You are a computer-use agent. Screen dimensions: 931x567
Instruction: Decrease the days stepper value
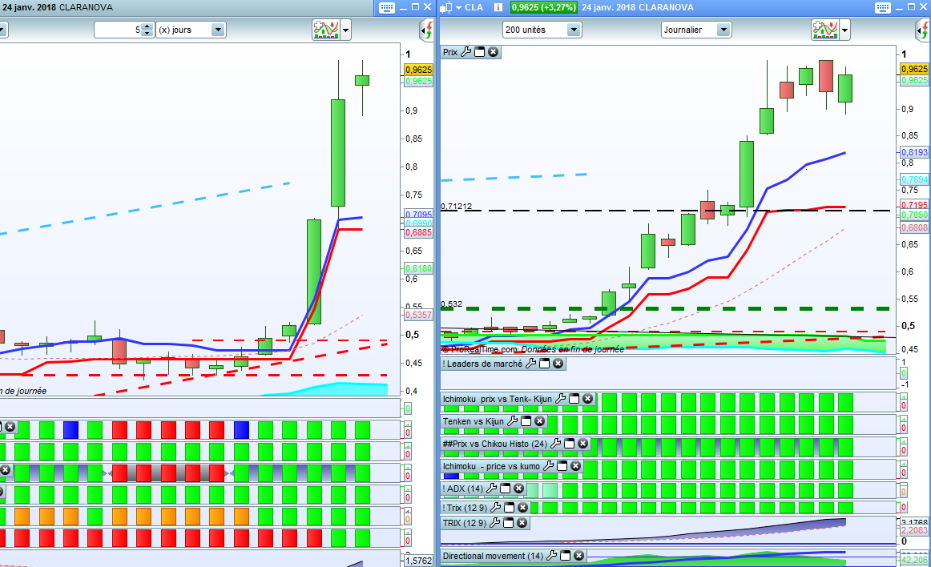[x=147, y=34]
